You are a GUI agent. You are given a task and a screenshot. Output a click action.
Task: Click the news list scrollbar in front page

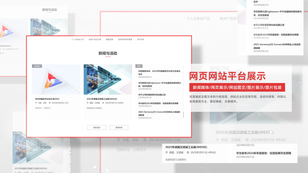point(183,115)
